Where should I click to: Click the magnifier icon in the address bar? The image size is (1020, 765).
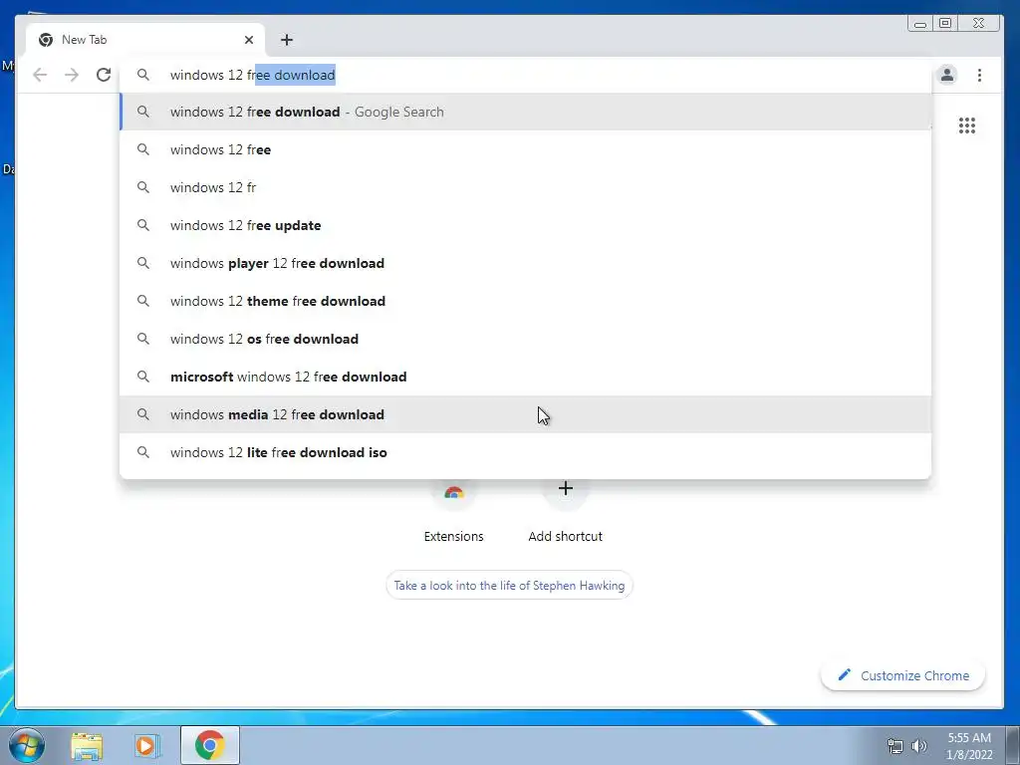[x=143, y=75]
